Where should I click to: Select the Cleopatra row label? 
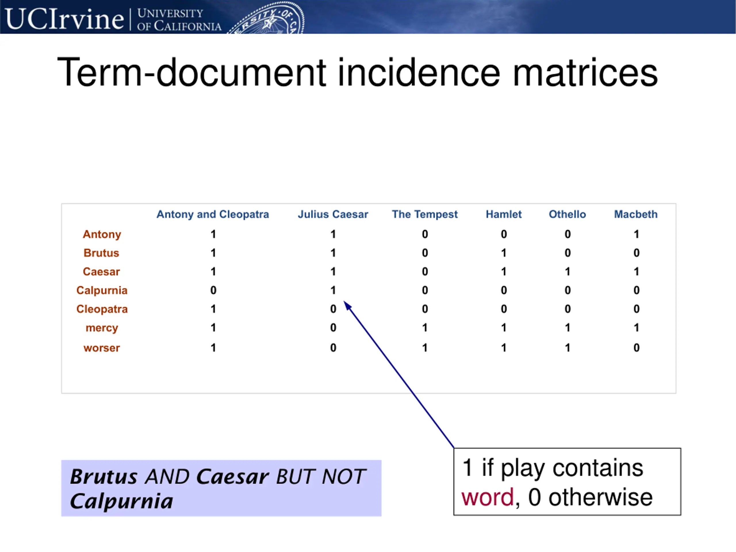[x=102, y=309]
